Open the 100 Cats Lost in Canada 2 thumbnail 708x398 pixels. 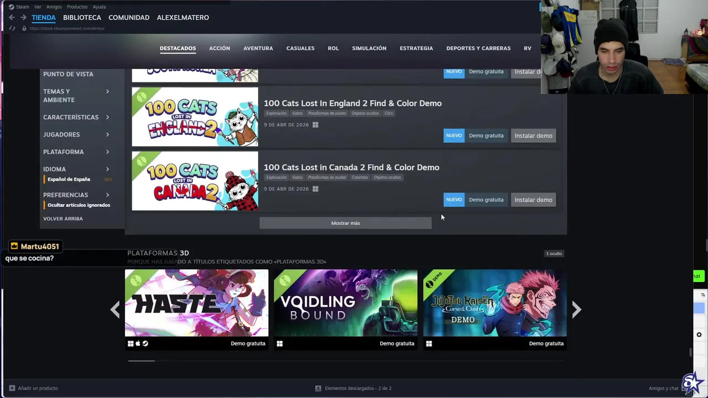point(195,181)
